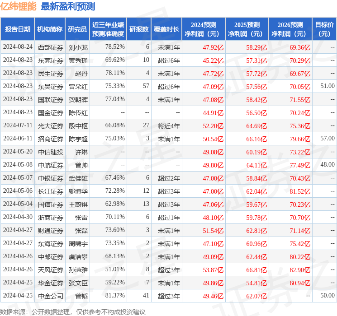
Task: Click the 近三年业绩预测准确度 header
Action: pos(108,29)
